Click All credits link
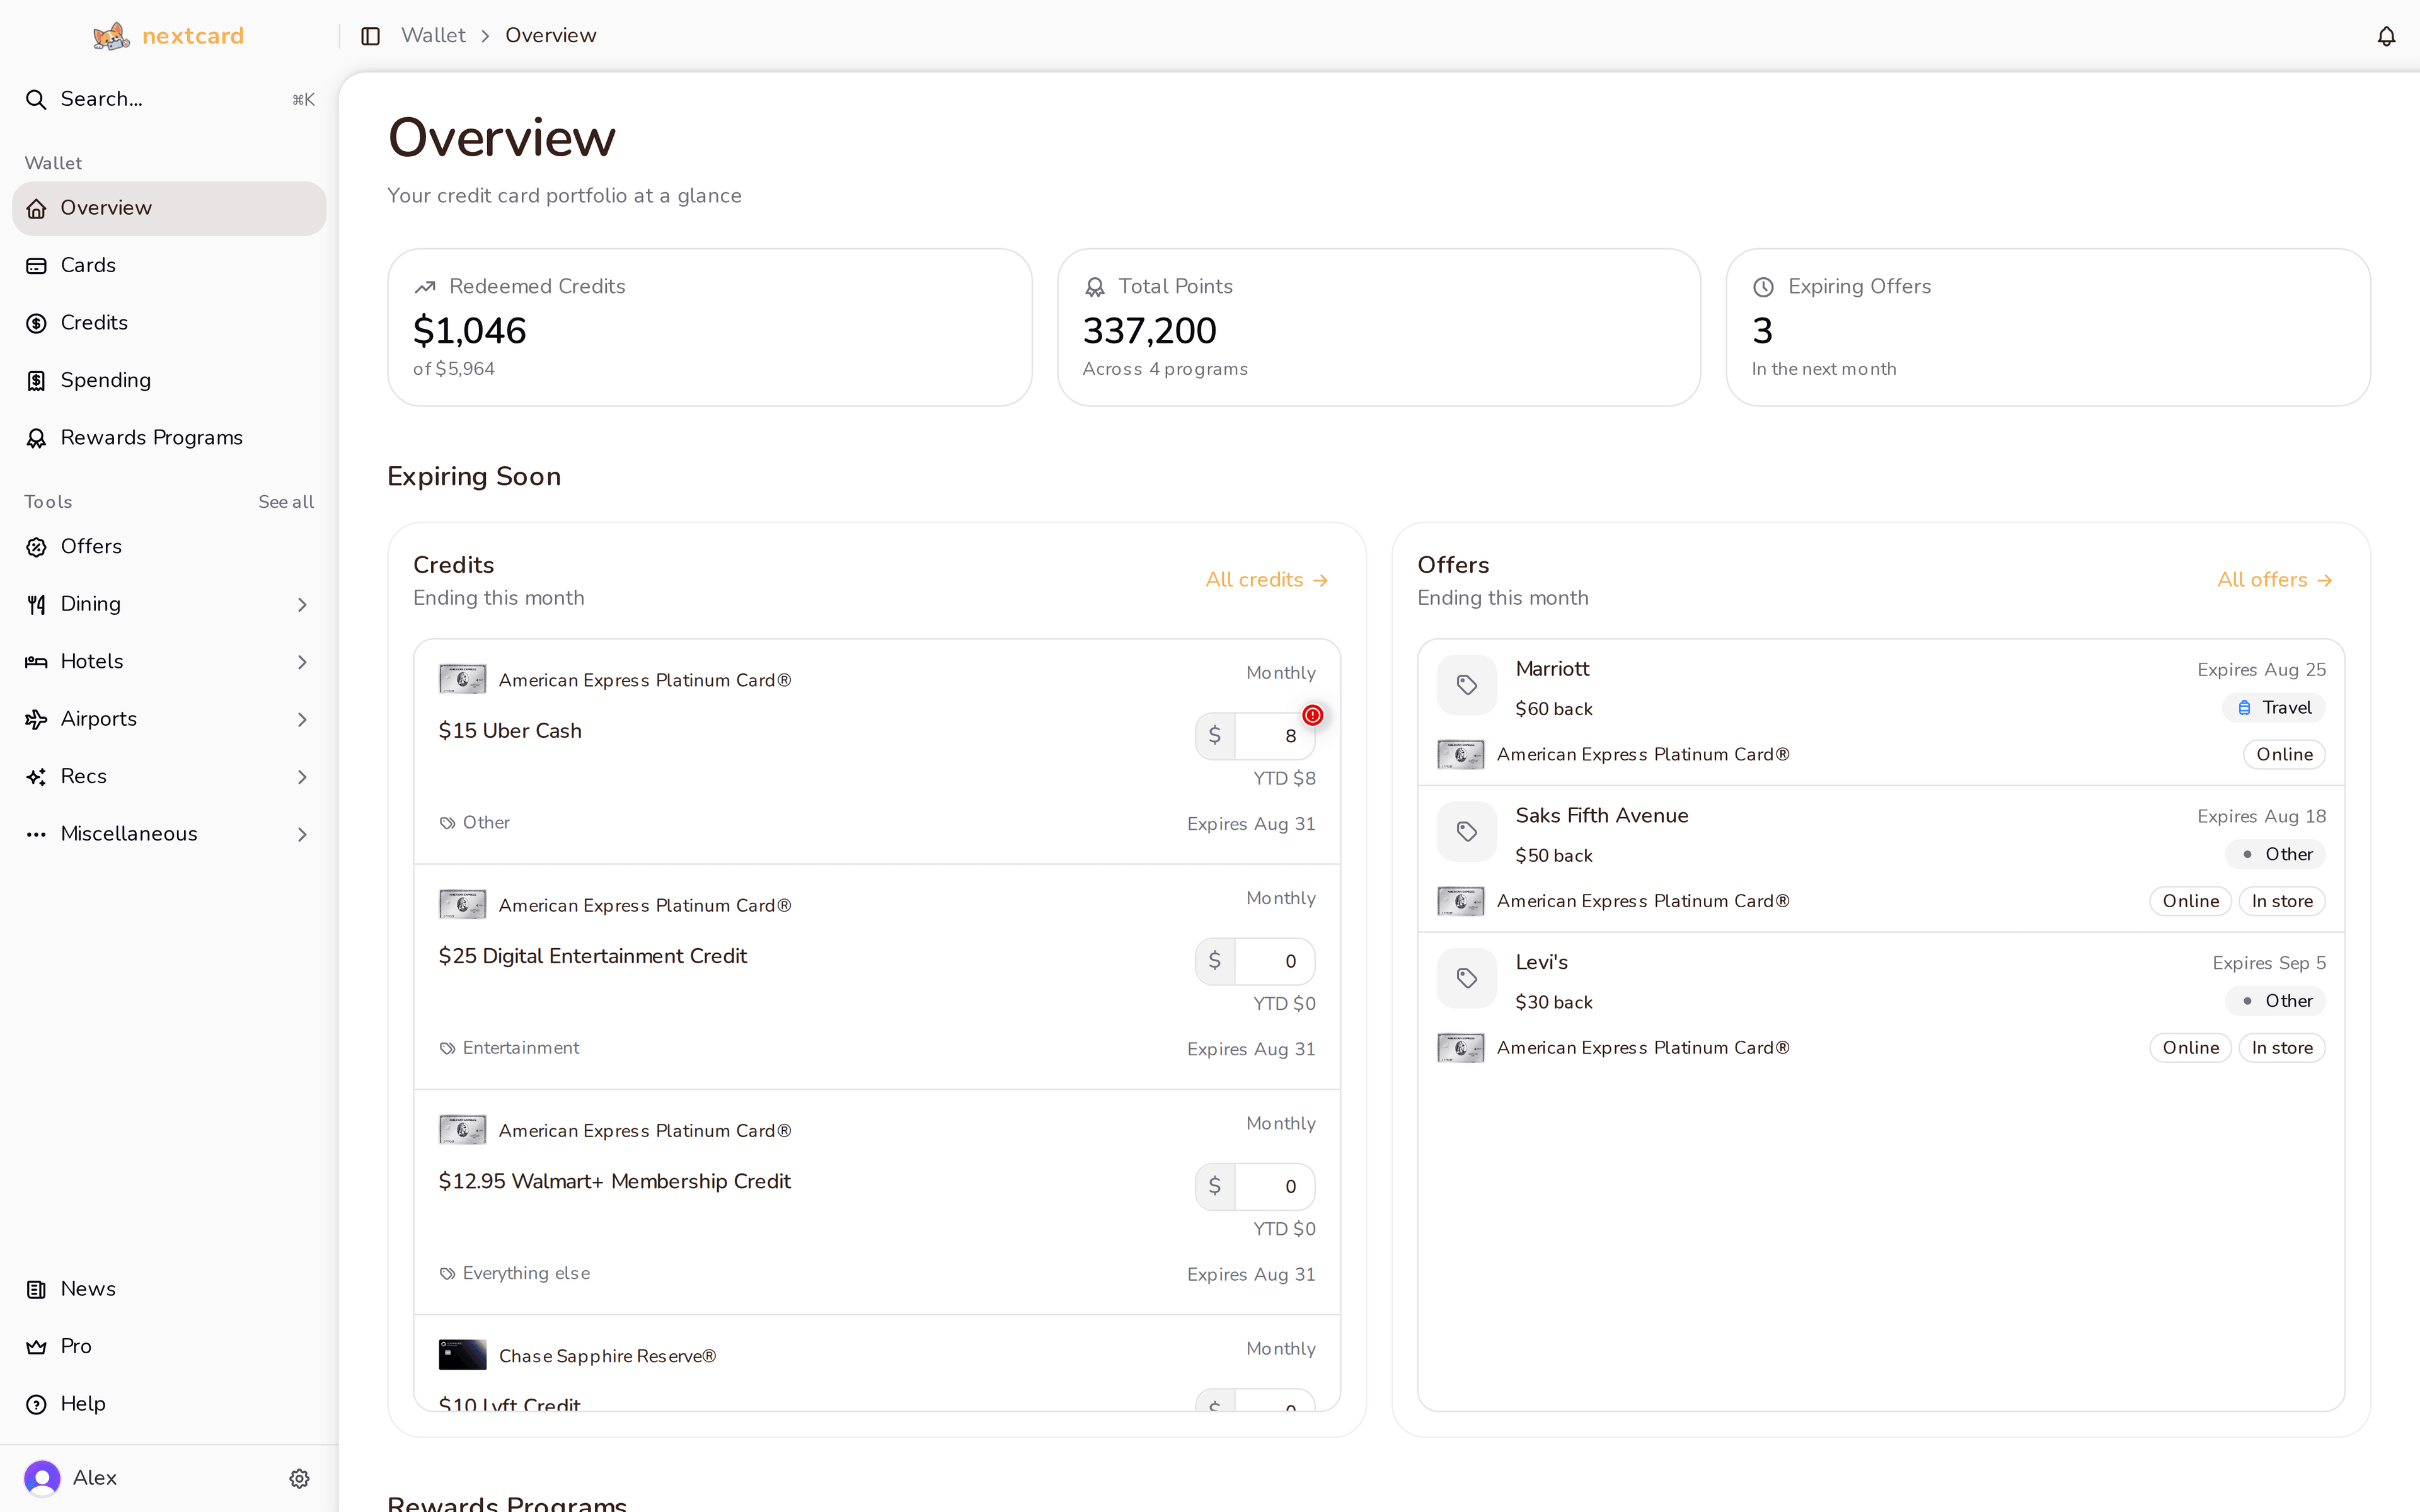This screenshot has width=2420, height=1512. tap(1266, 580)
